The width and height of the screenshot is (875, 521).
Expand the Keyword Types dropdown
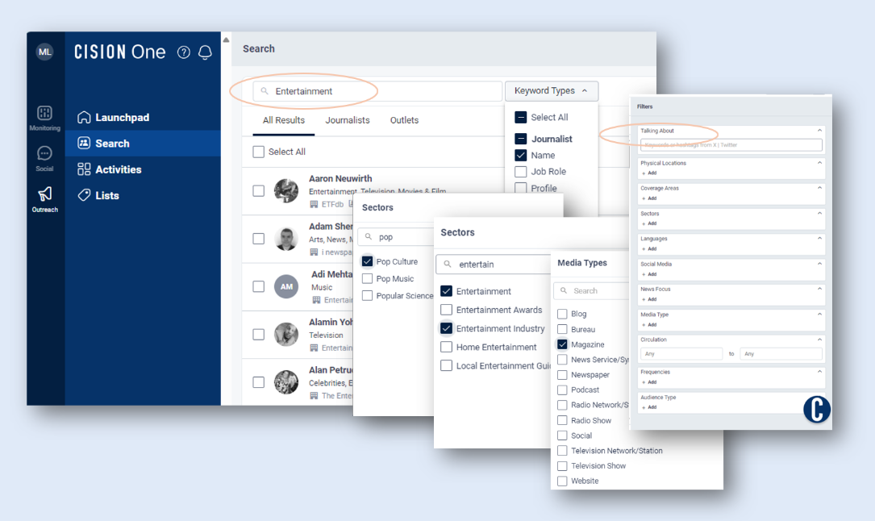[552, 91]
